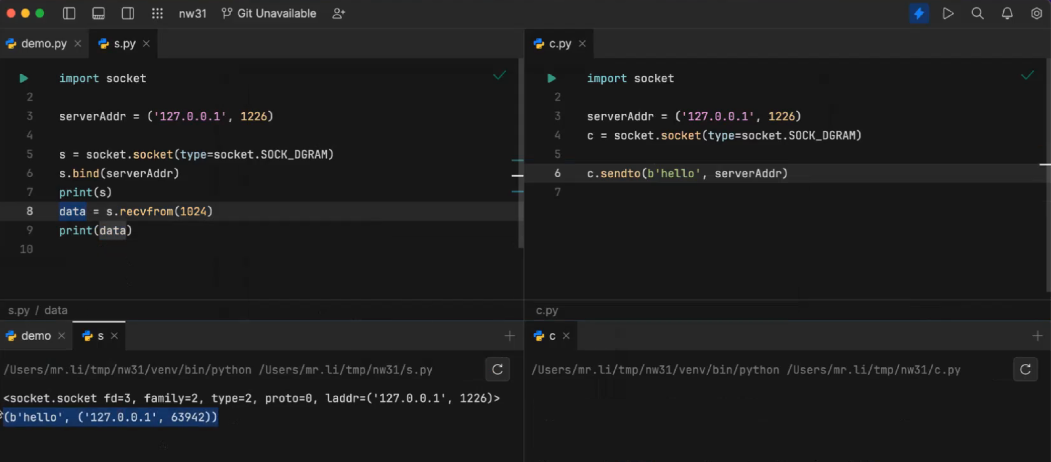Open the nw31 project dropdown
Viewport: 1051px width, 462px height.
193,13
